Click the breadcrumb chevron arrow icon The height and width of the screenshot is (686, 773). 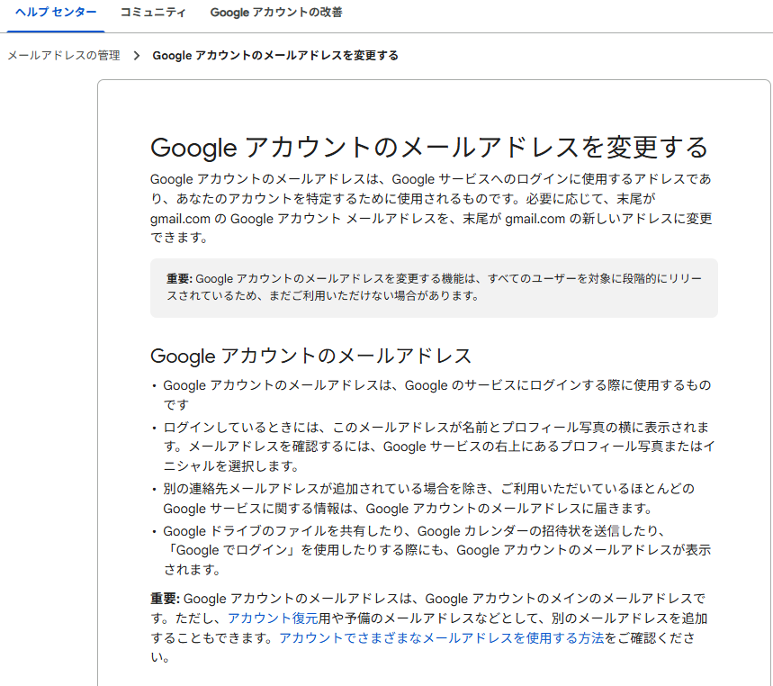click(137, 56)
